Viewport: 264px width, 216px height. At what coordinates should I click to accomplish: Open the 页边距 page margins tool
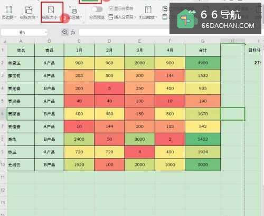click(x=9, y=10)
